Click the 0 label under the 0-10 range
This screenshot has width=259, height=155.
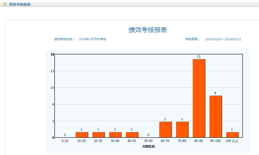pyautogui.click(x=65, y=135)
